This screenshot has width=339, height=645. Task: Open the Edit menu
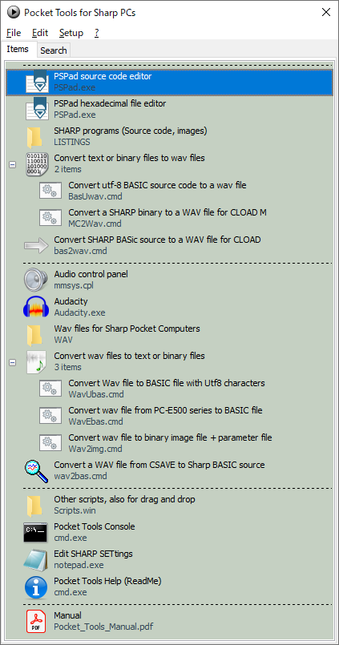tap(40, 33)
